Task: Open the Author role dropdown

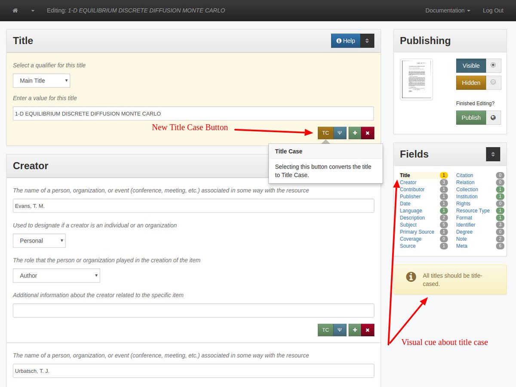Action: (57, 275)
